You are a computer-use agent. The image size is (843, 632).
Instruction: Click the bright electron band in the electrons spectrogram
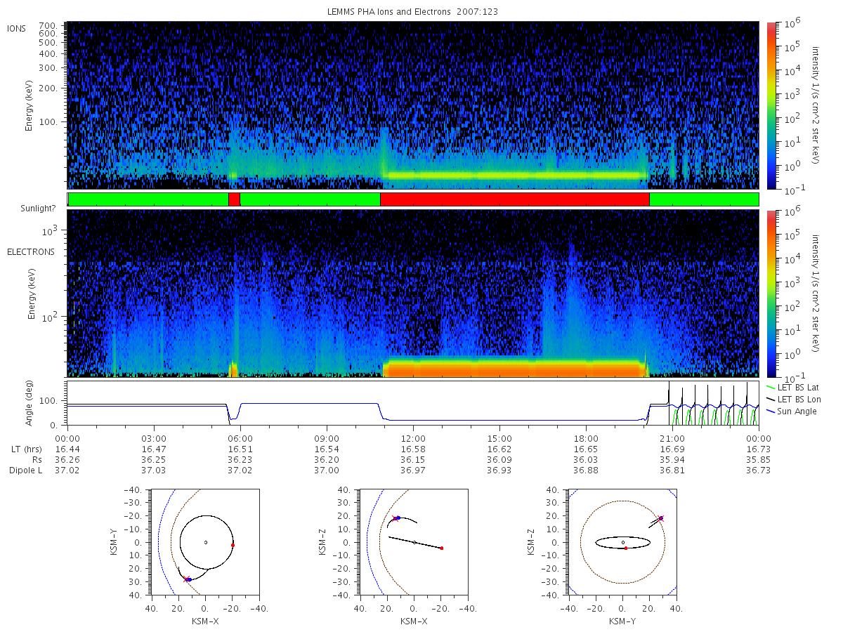pos(515,368)
